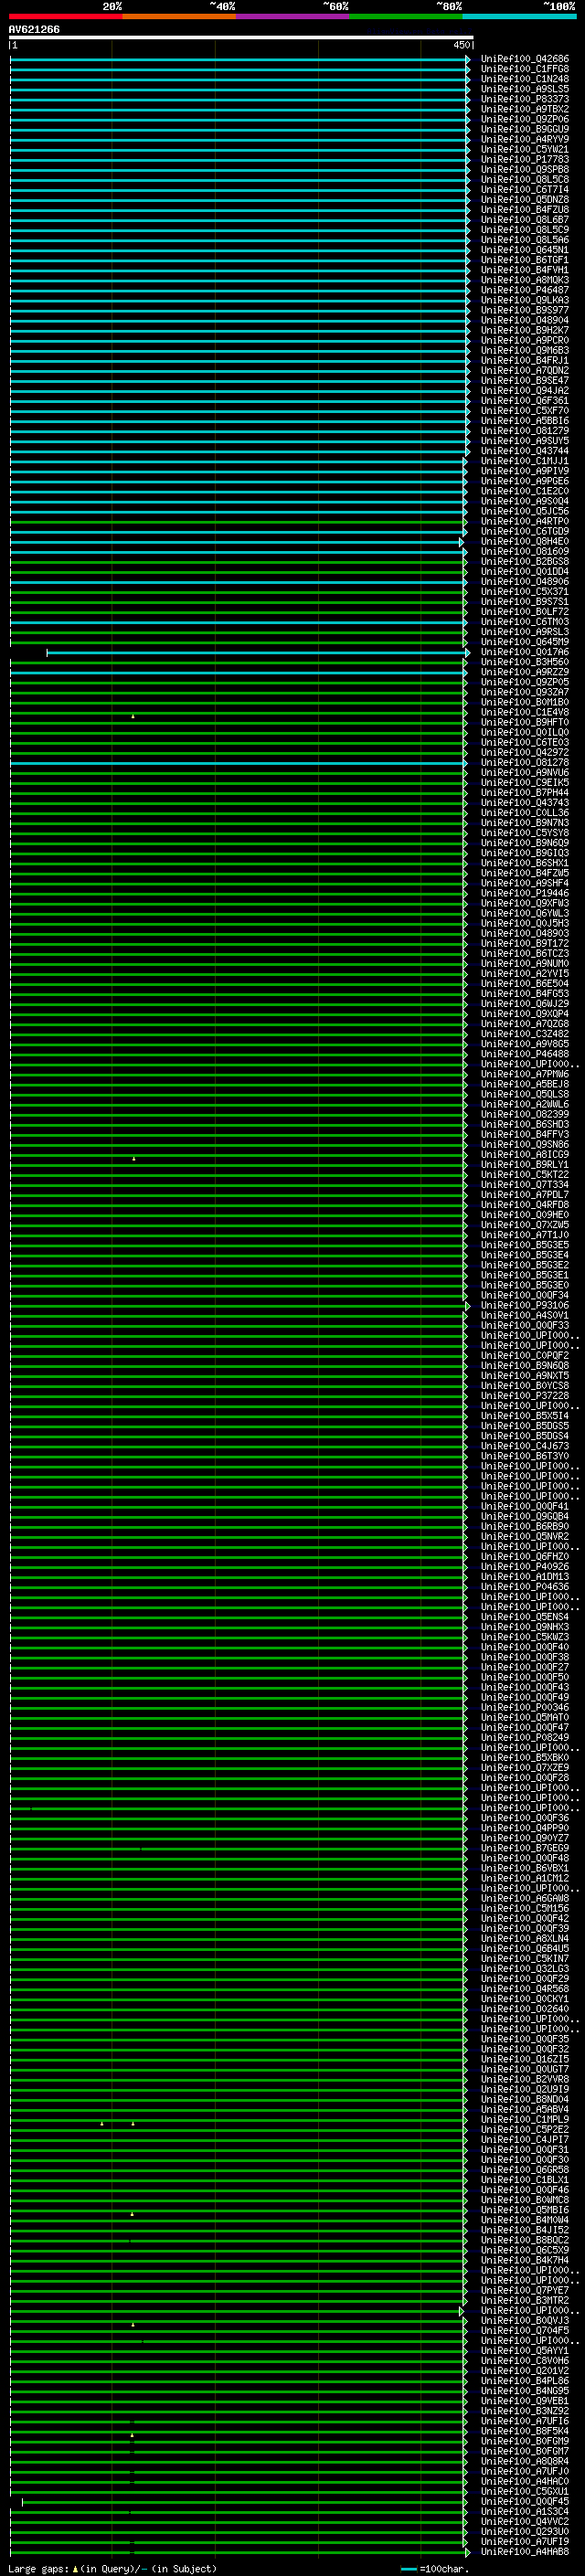Open entry UniRef100_Q42972

click(x=524, y=752)
